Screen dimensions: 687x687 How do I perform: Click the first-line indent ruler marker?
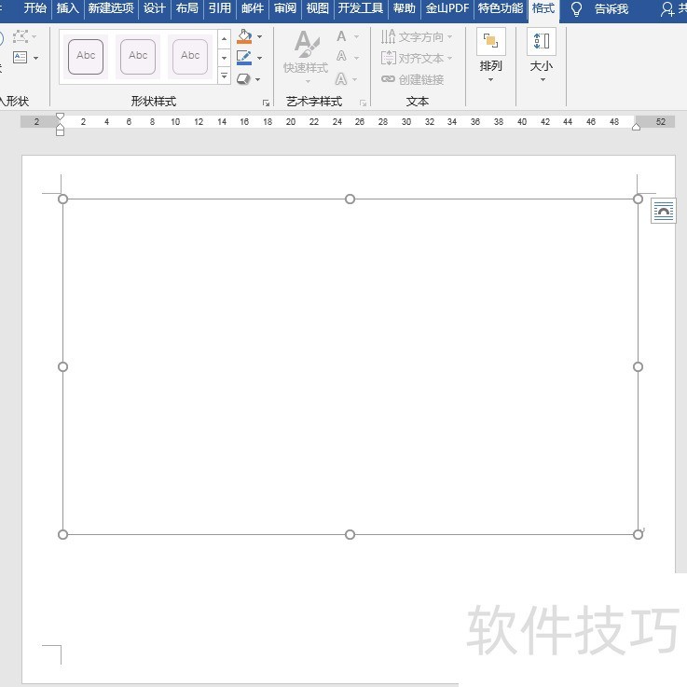point(60,117)
